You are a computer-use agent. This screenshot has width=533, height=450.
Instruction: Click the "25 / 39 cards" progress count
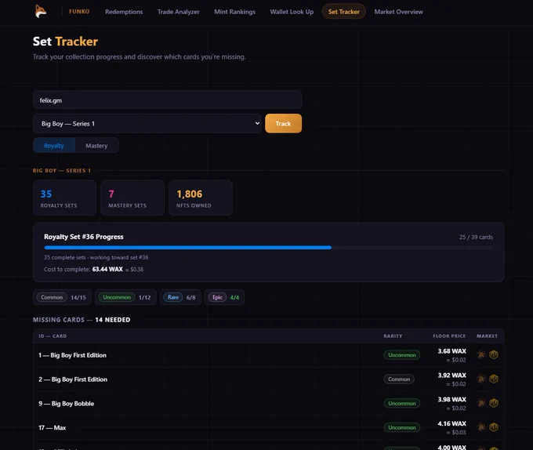coord(476,238)
